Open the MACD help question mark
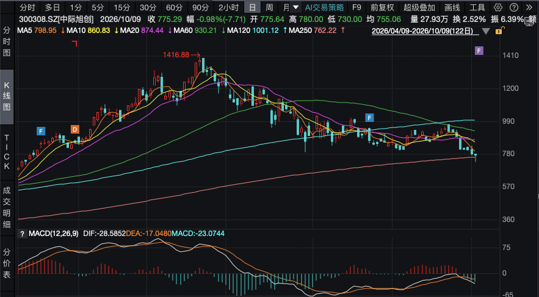Screen dimensions: 539x297 tap(22, 234)
